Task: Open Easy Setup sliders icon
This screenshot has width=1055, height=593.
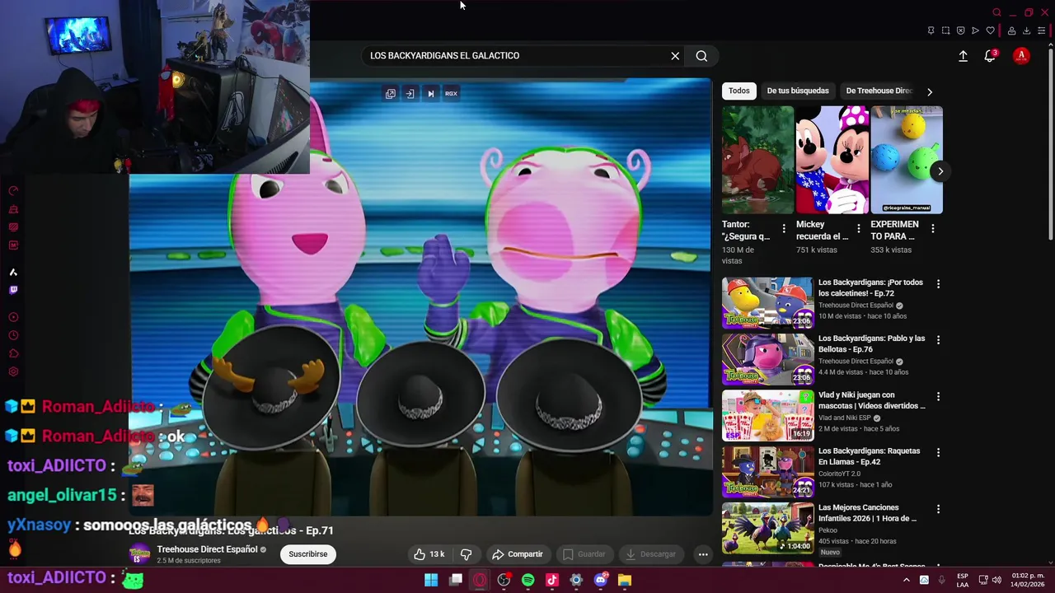Action: pos(1042,30)
